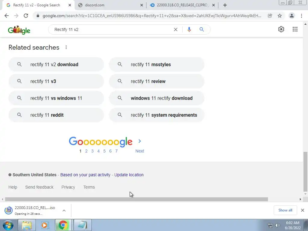308x231 pixels.
Task: Go to results page 7
Action: 116,151
